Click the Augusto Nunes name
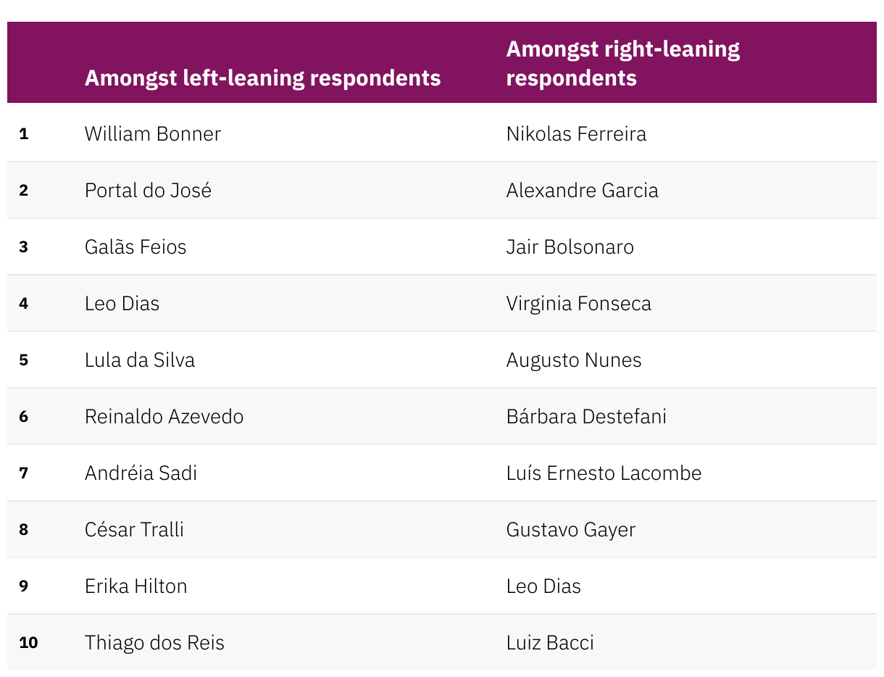This screenshot has width=884, height=677. (574, 360)
